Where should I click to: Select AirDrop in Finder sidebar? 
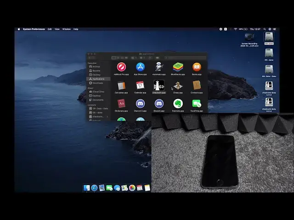(98, 66)
